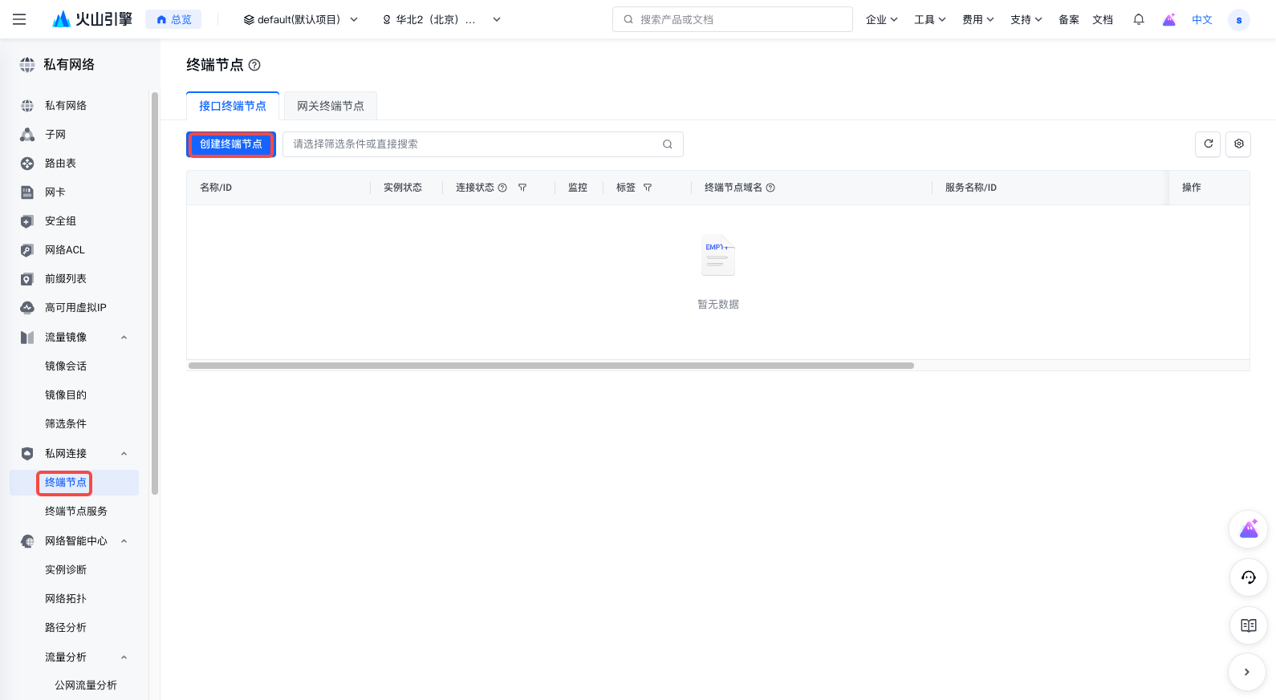This screenshot has width=1276, height=700.
Task: Click the 网卡 sidebar icon
Action: point(27,192)
